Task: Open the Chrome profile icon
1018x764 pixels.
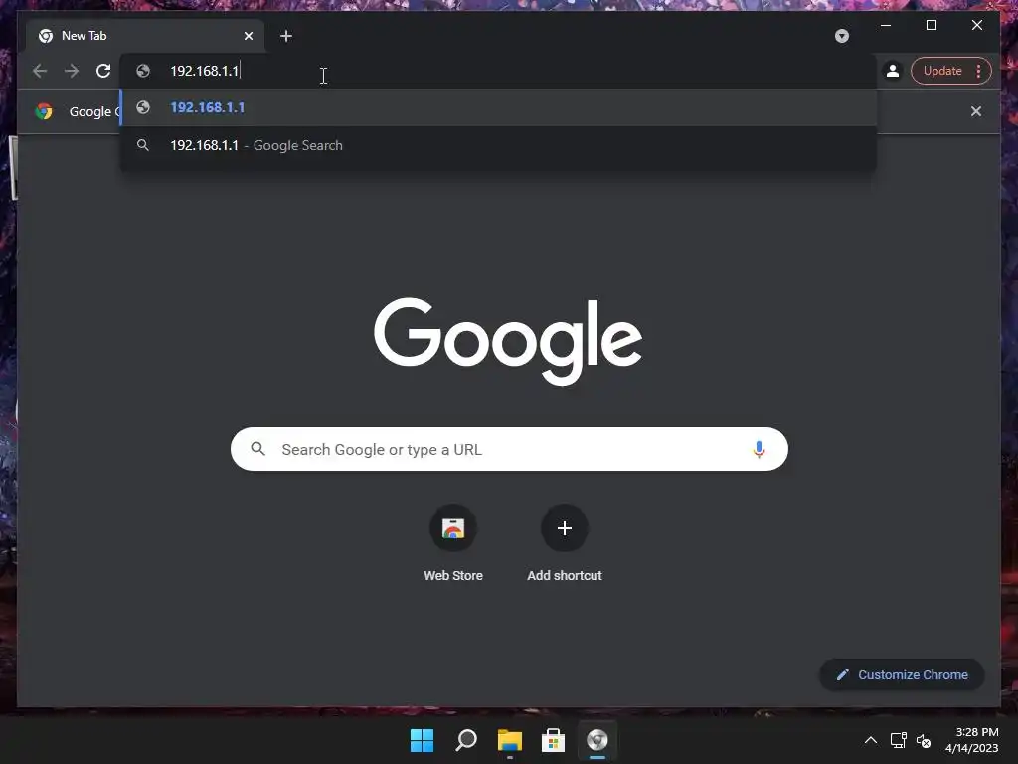Action: click(x=893, y=71)
